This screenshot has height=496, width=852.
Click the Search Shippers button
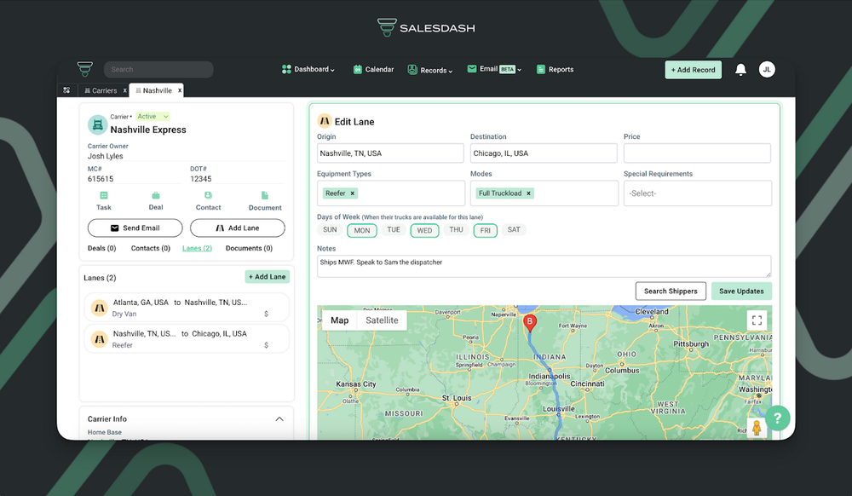[x=671, y=291]
